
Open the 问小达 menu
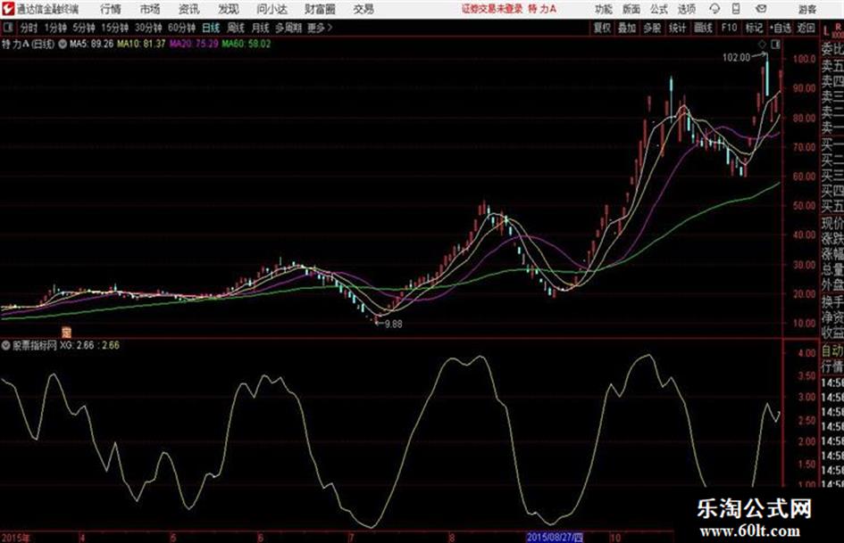272,9
